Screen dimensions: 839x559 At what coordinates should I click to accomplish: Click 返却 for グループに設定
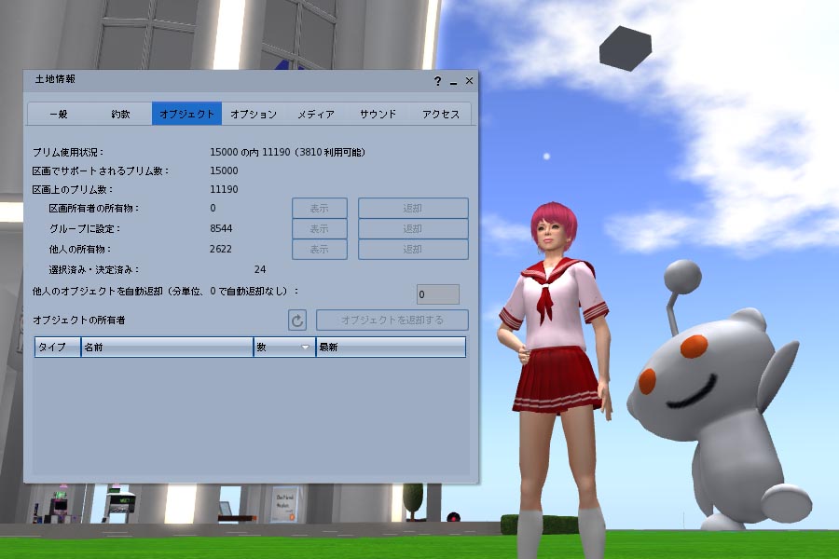point(413,229)
